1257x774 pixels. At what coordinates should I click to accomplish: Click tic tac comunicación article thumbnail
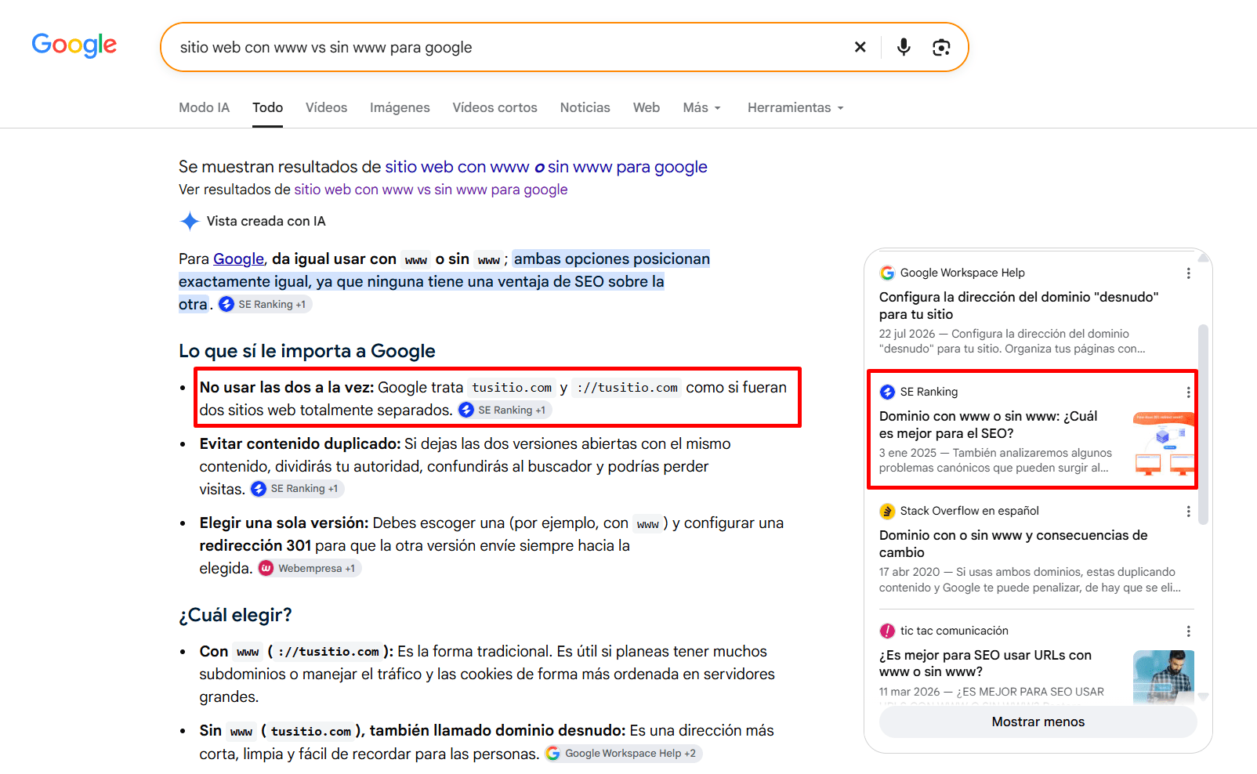1164,678
